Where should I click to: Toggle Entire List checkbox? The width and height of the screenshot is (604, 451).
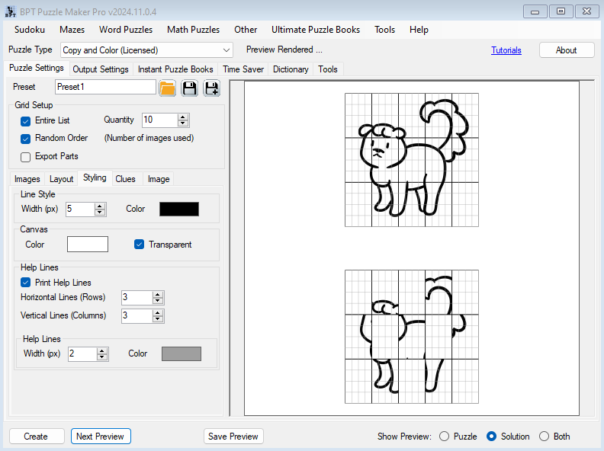coord(25,121)
